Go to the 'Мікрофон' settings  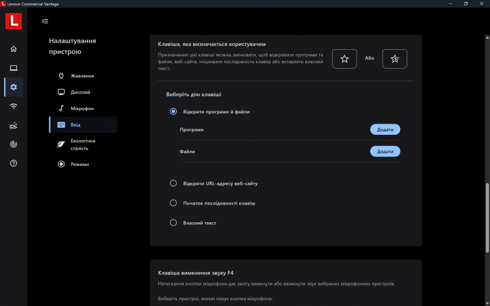coord(82,108)
